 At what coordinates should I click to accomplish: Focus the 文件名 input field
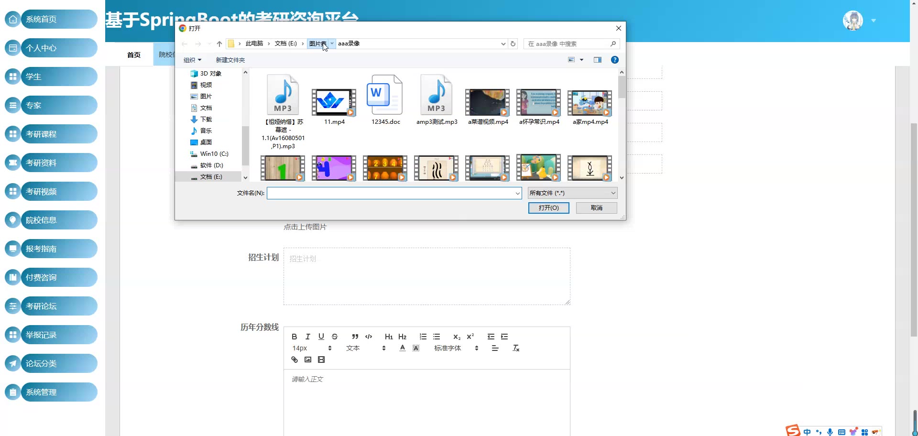pos(394,193)
